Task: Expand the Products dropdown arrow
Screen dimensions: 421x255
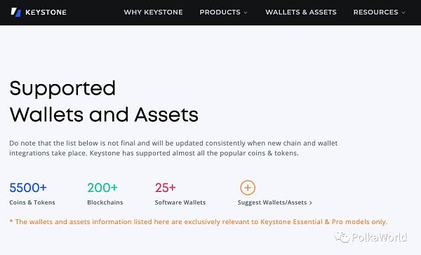Action: 246,13
